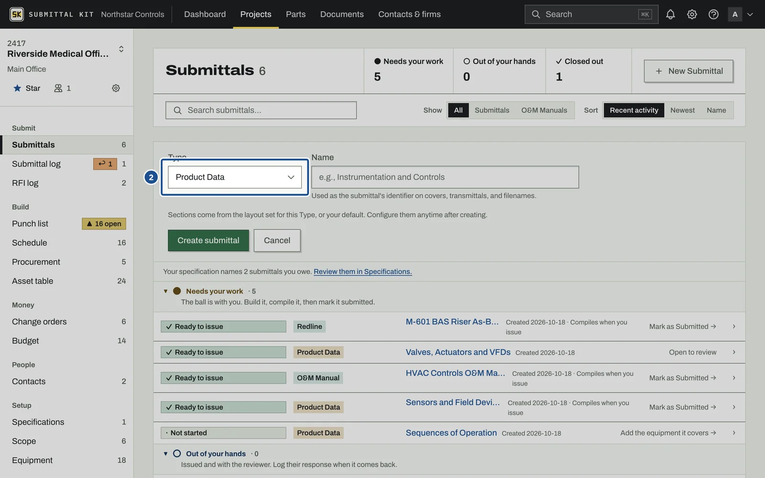The height and width of the screenshot is (478, 765).
Task: Sort submittals by Name
Action: coord(716,110)
